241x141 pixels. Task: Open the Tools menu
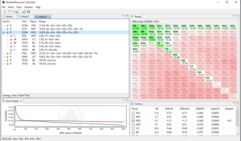(x=19, y=7)
